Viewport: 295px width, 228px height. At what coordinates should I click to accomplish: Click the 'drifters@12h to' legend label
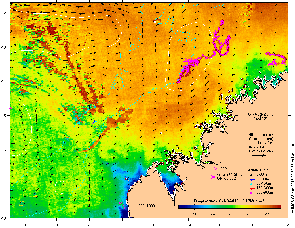point(230,175)
